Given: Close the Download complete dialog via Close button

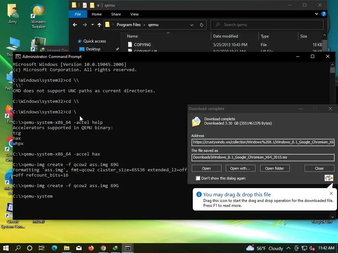Looking at the screenshot, I should pyautogui.click(x=319, y=168).
